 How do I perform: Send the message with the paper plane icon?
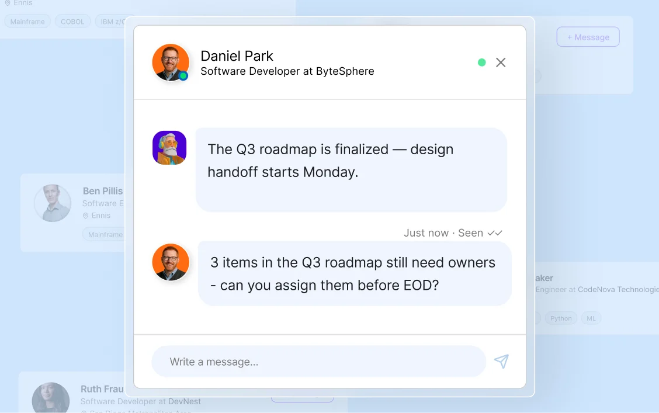501,362
